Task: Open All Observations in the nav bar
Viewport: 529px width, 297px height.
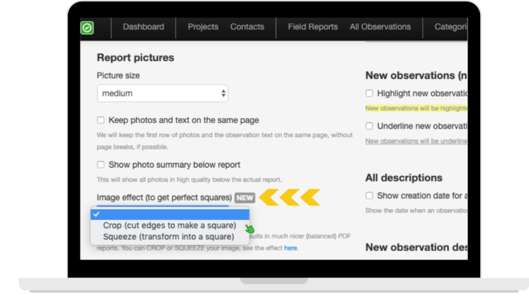Action: pyautogui.click(x=380, y=27)
